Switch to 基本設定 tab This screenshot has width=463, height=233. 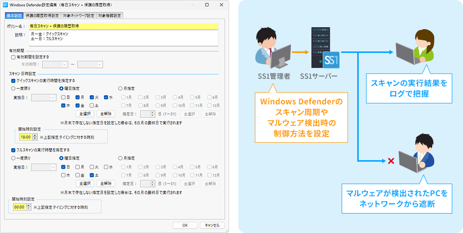pos(15,16)
